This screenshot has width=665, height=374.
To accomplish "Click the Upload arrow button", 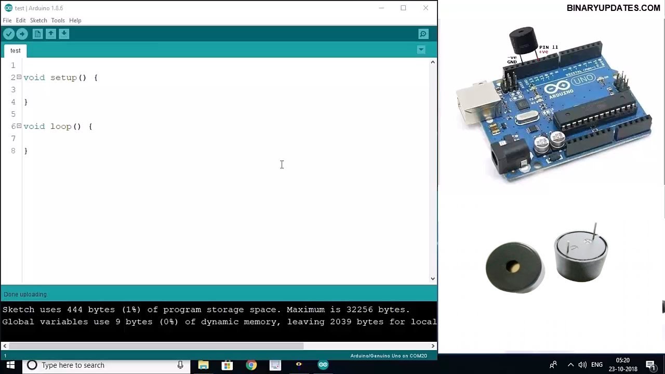I will [x=22, y=34].
